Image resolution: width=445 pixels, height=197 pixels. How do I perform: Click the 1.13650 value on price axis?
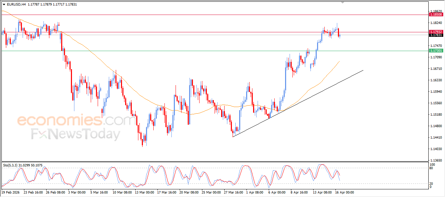coord(436,161)
